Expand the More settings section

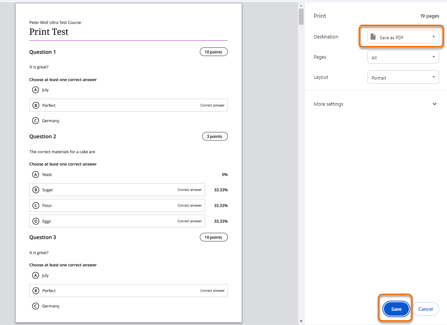click(x=375, y=104)
